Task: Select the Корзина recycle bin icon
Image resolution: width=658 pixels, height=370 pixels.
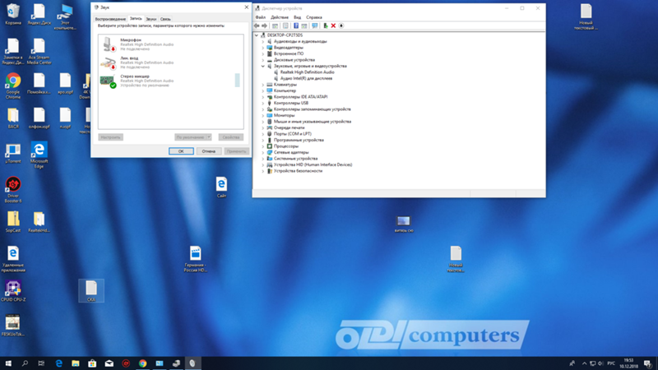Action: point(13,14)
